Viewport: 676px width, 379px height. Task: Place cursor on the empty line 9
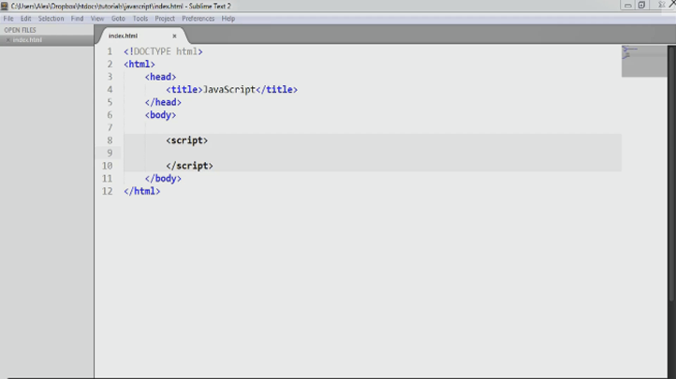coord(373,153)
